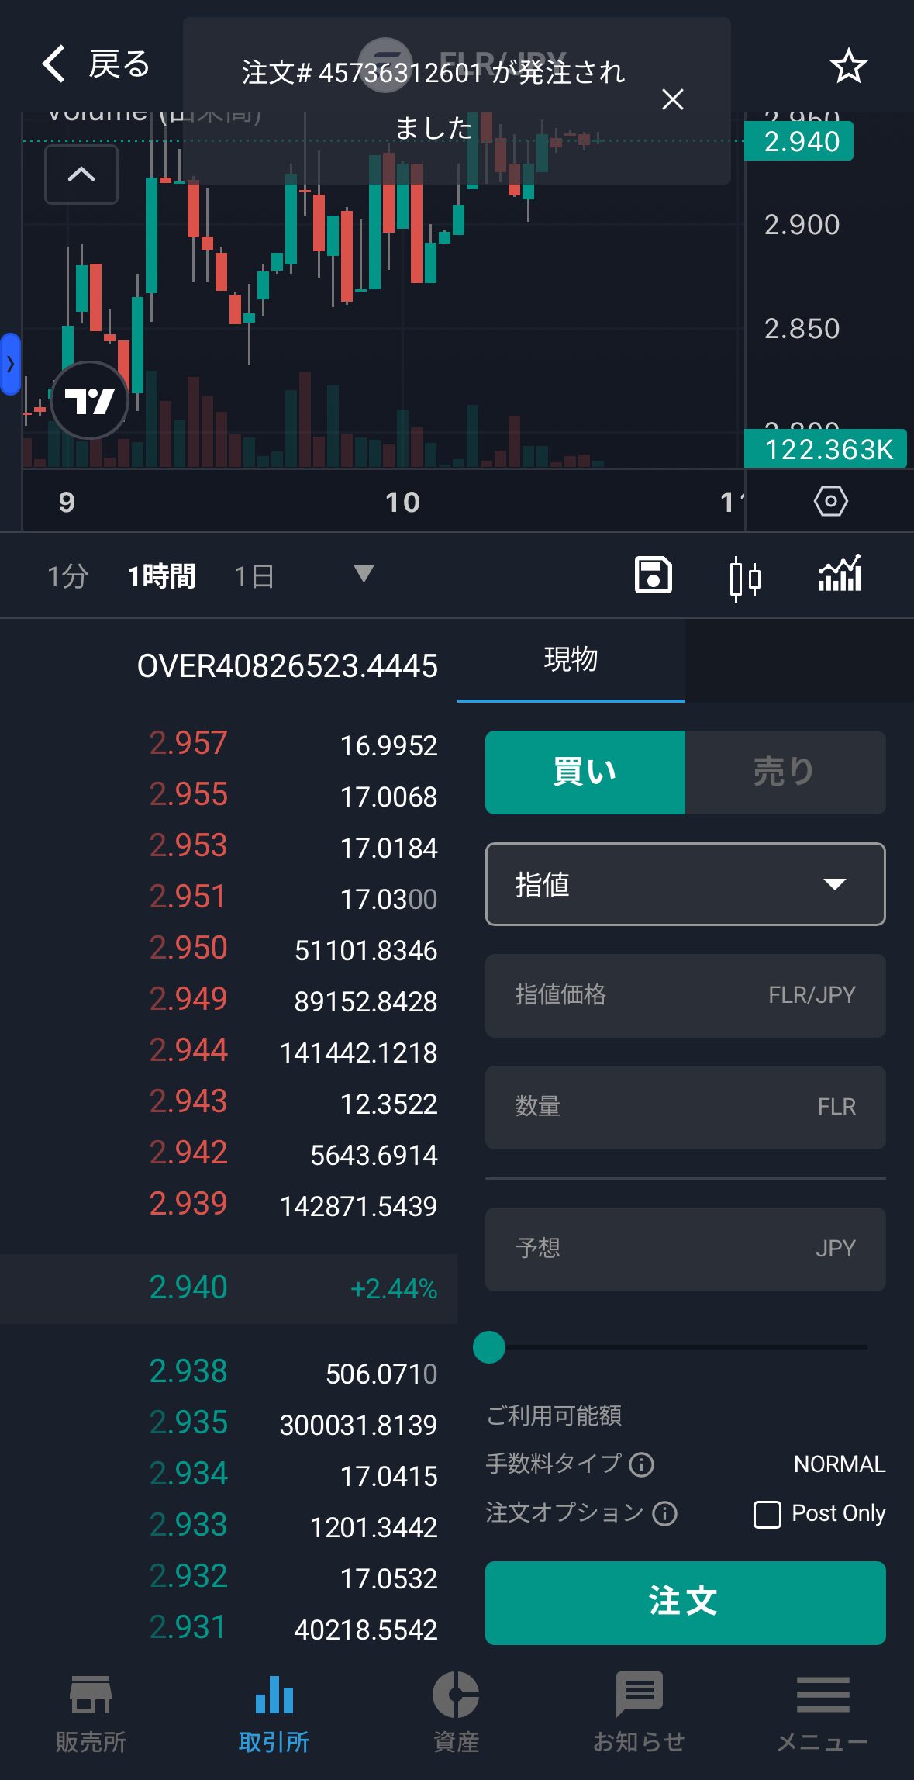
Task: Open chart settings hexagon icon
Action: click(x=830, y=501)
